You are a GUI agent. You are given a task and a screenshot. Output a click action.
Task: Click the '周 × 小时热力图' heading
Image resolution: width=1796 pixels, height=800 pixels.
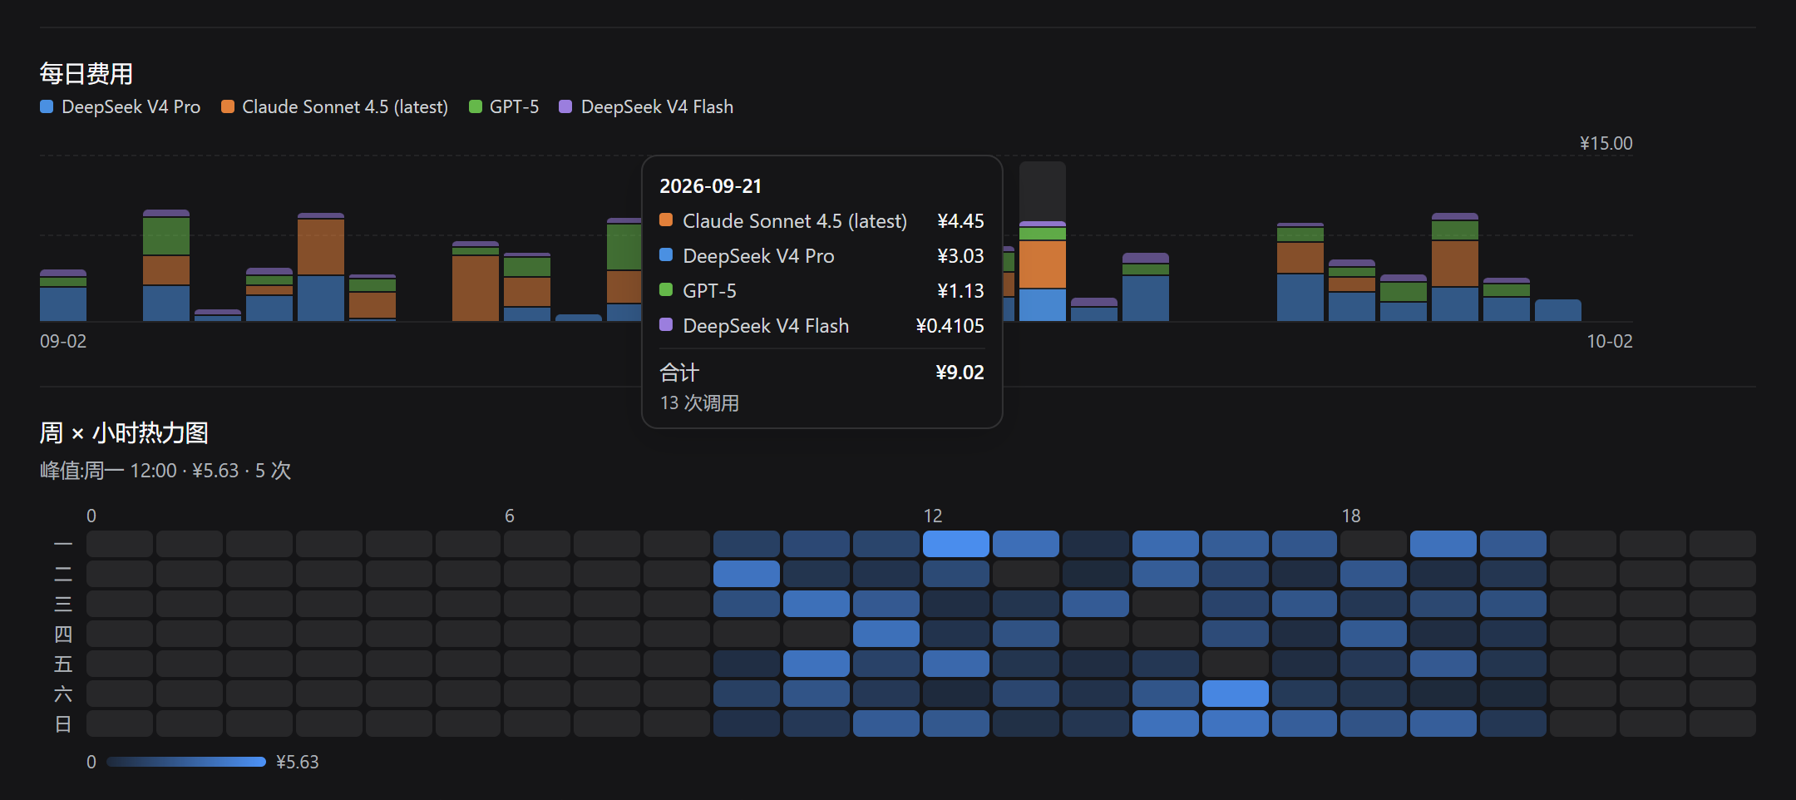124,433
